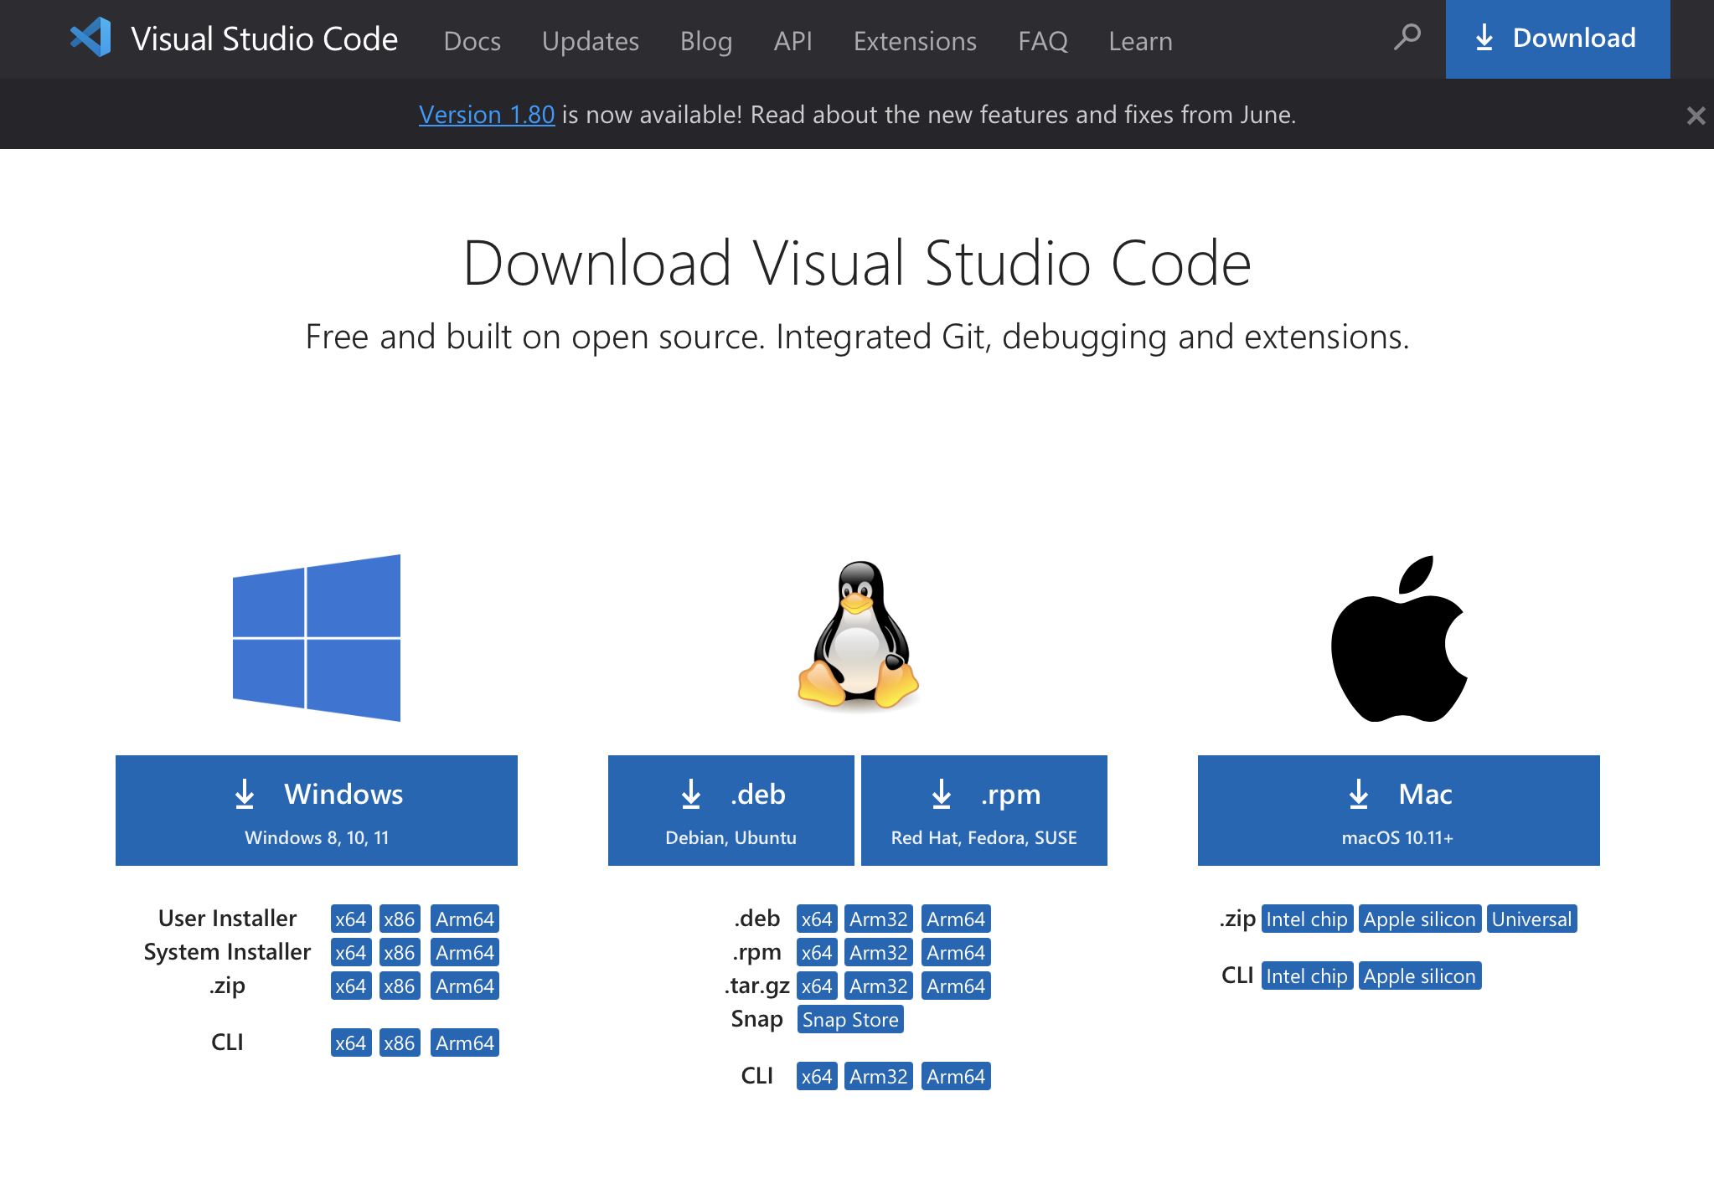
Task: Choose Windows System Installer Arm64
Action: click(465, 953)
